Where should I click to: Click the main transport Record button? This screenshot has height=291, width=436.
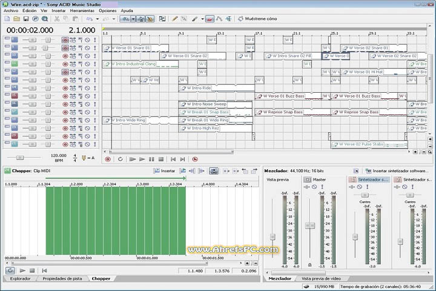(108, 159)
